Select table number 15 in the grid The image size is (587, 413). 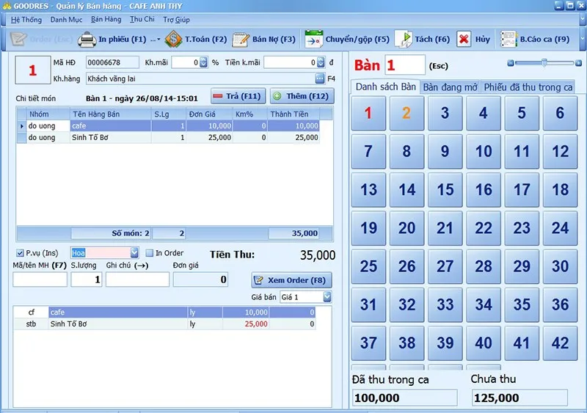pyautogui.click(x=445, y=190)
